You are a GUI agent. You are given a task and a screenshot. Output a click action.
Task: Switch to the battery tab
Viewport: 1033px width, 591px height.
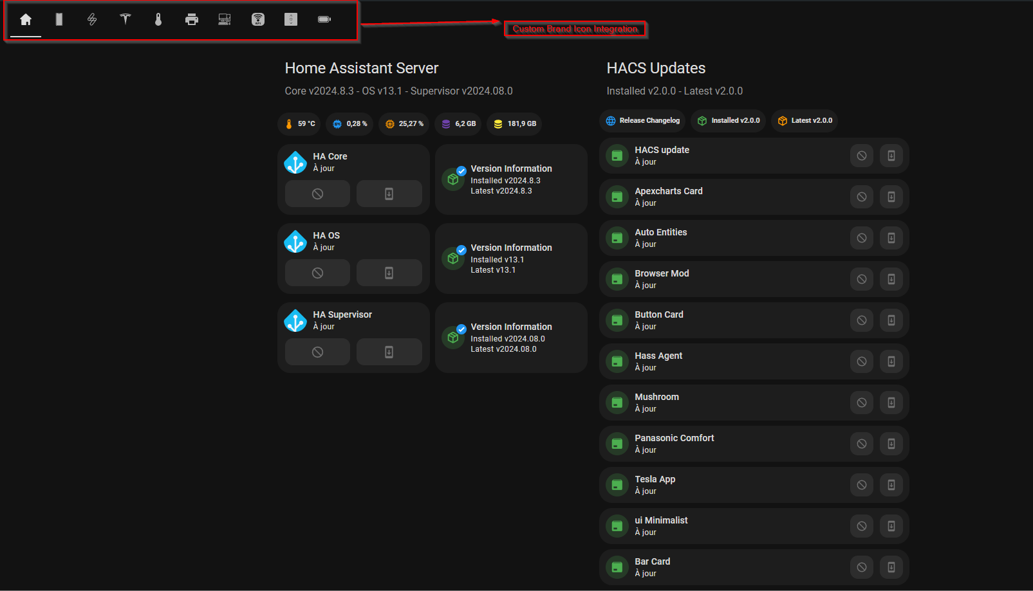[x=324, y=19]
